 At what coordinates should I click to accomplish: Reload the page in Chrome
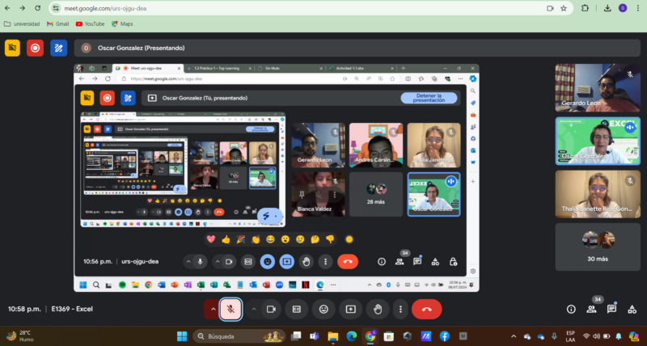pos(37,8)
